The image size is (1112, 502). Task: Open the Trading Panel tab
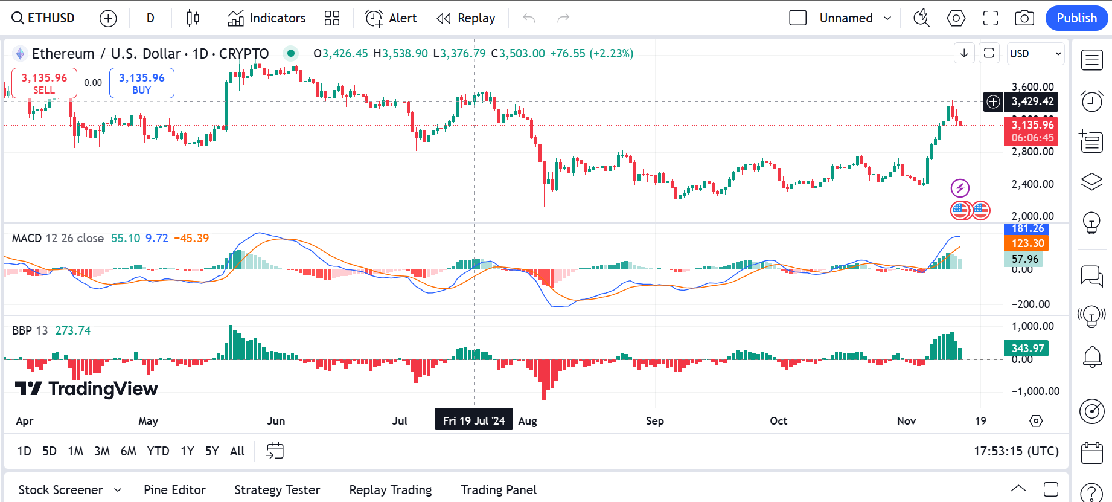coord(499,490)
